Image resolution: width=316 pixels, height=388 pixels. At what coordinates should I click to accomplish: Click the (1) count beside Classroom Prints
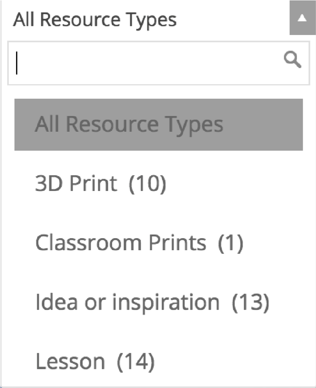coord(230,243)
